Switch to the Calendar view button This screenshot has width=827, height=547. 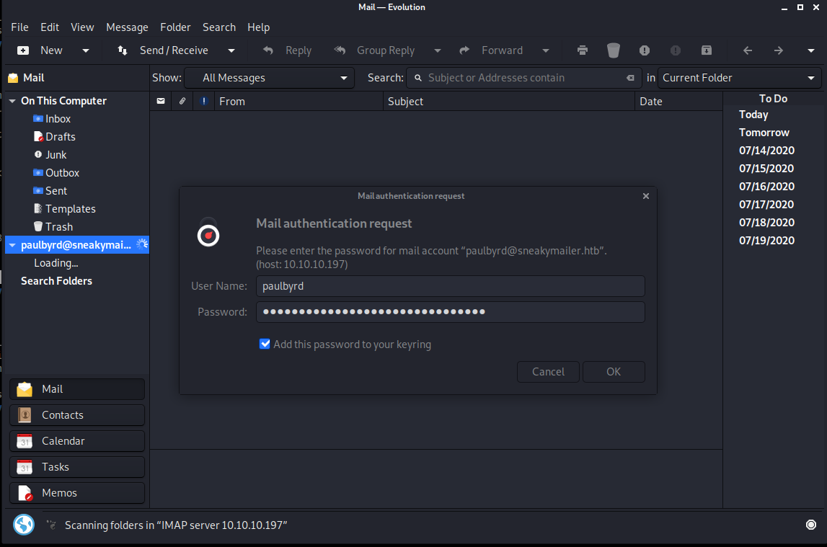coord(77,440)
